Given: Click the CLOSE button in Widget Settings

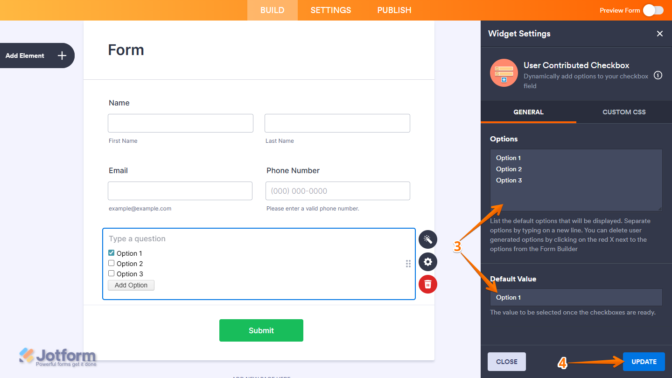Looking at the screenshot, I should tap(506, 361).
